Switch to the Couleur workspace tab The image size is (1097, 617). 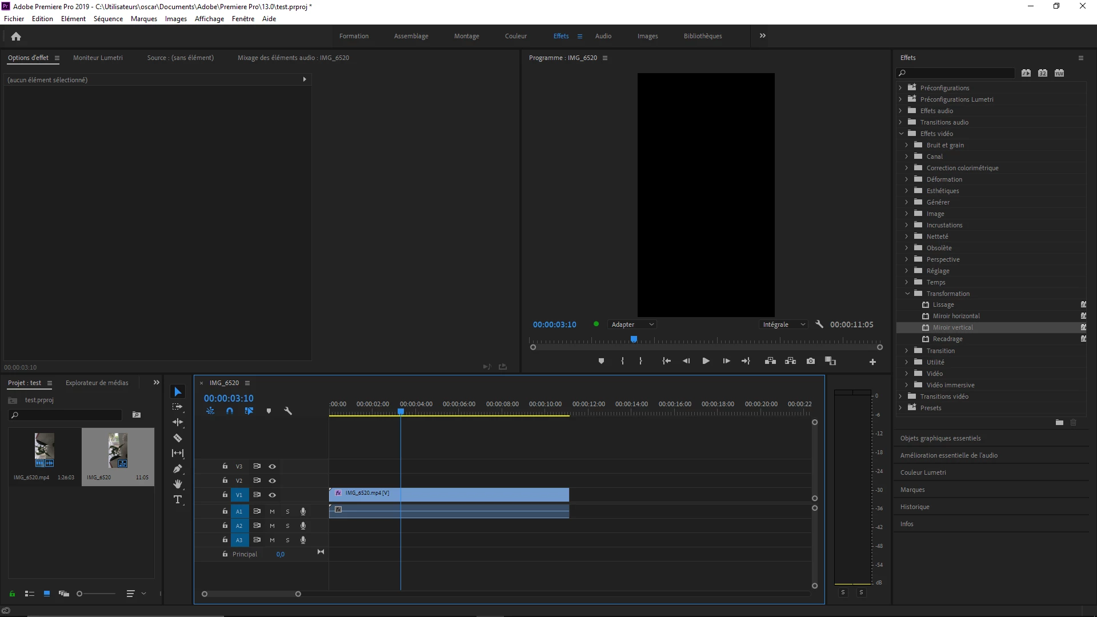tap(515, 36)
